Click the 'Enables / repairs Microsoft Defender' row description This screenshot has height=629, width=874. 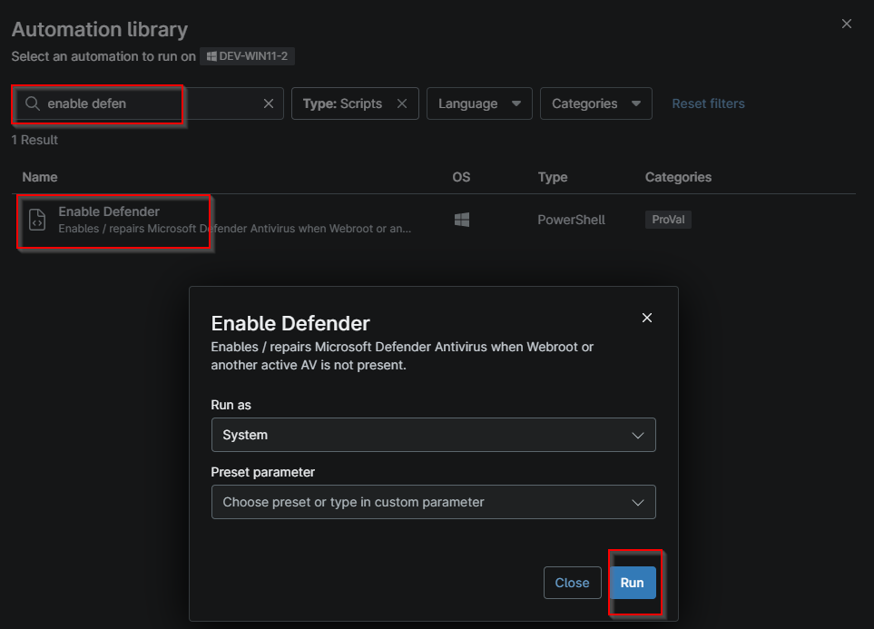pyautogui.click(x=235, y=229)
